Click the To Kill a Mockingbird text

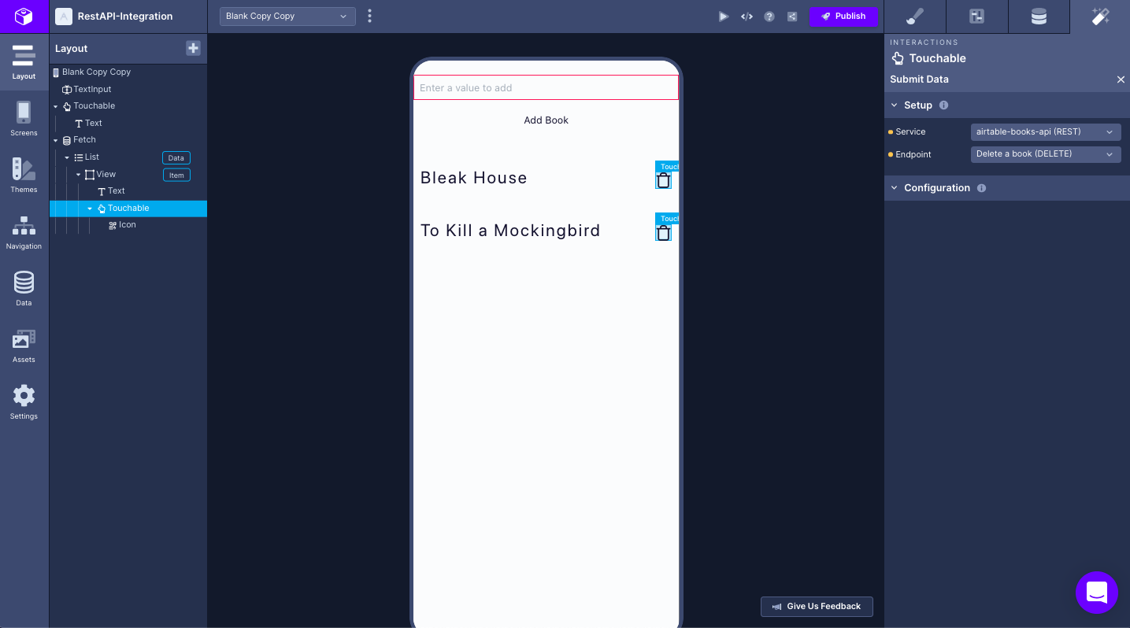510,231
